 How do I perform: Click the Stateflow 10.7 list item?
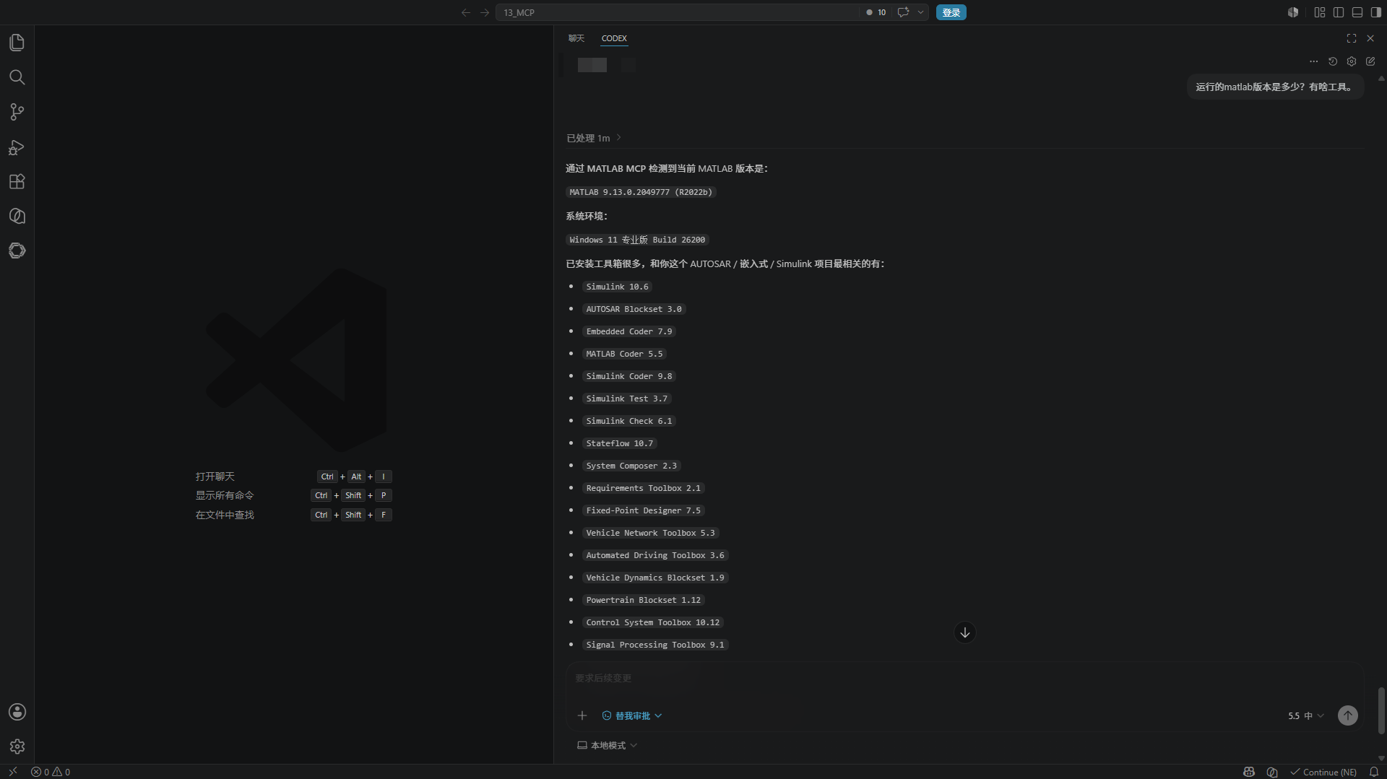coord(619,443)
